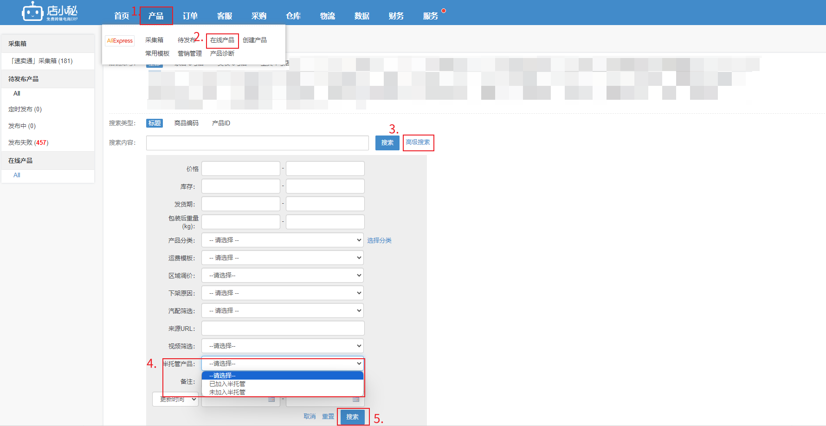Screen dimensions: 826x426
Task: Click the AliExpress platform logo
Action: coord(120,41)
